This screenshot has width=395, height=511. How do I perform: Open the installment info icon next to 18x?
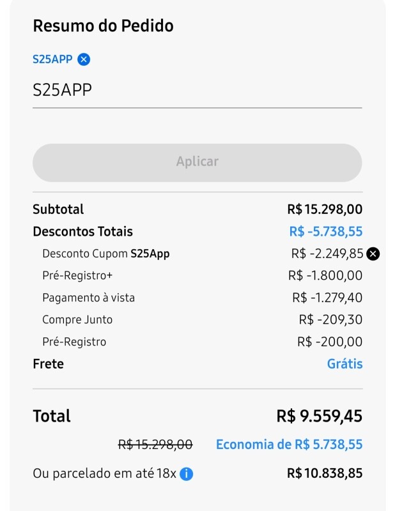click(x=186, y=474)
